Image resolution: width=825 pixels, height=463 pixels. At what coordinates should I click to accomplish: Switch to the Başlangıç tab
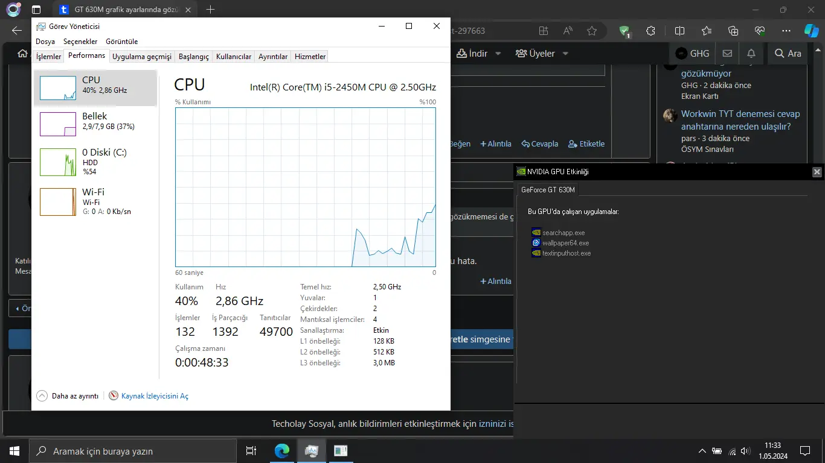[194, 57]
